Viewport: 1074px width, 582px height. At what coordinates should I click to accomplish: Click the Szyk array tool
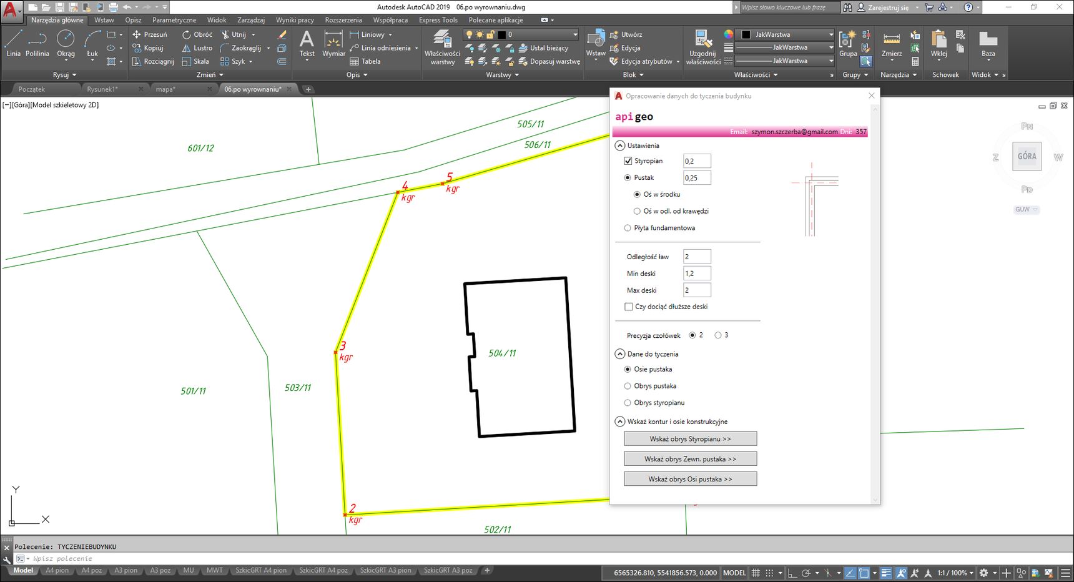tap(233, 61)
